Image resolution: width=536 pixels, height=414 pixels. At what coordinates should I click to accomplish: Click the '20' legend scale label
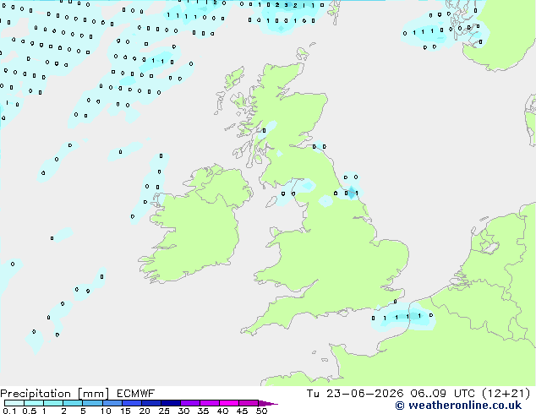coord(145,411)
